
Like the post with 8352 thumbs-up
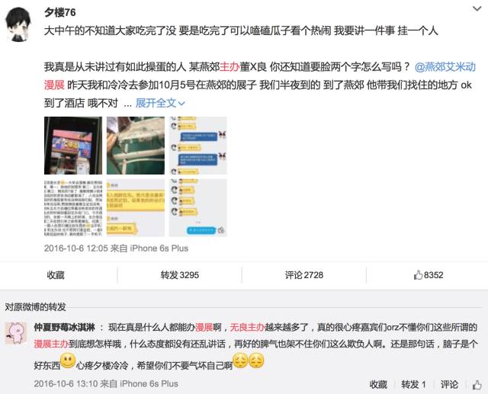point(429,275)
